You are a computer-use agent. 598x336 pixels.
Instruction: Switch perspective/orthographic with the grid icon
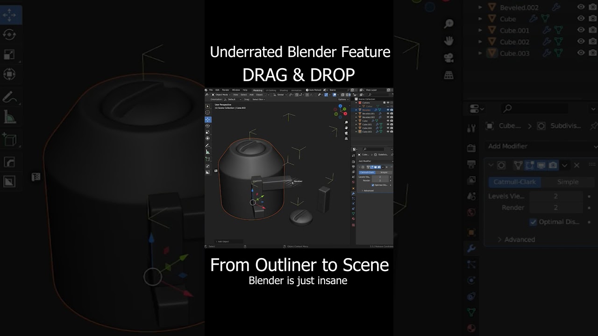tap(346, 138)
